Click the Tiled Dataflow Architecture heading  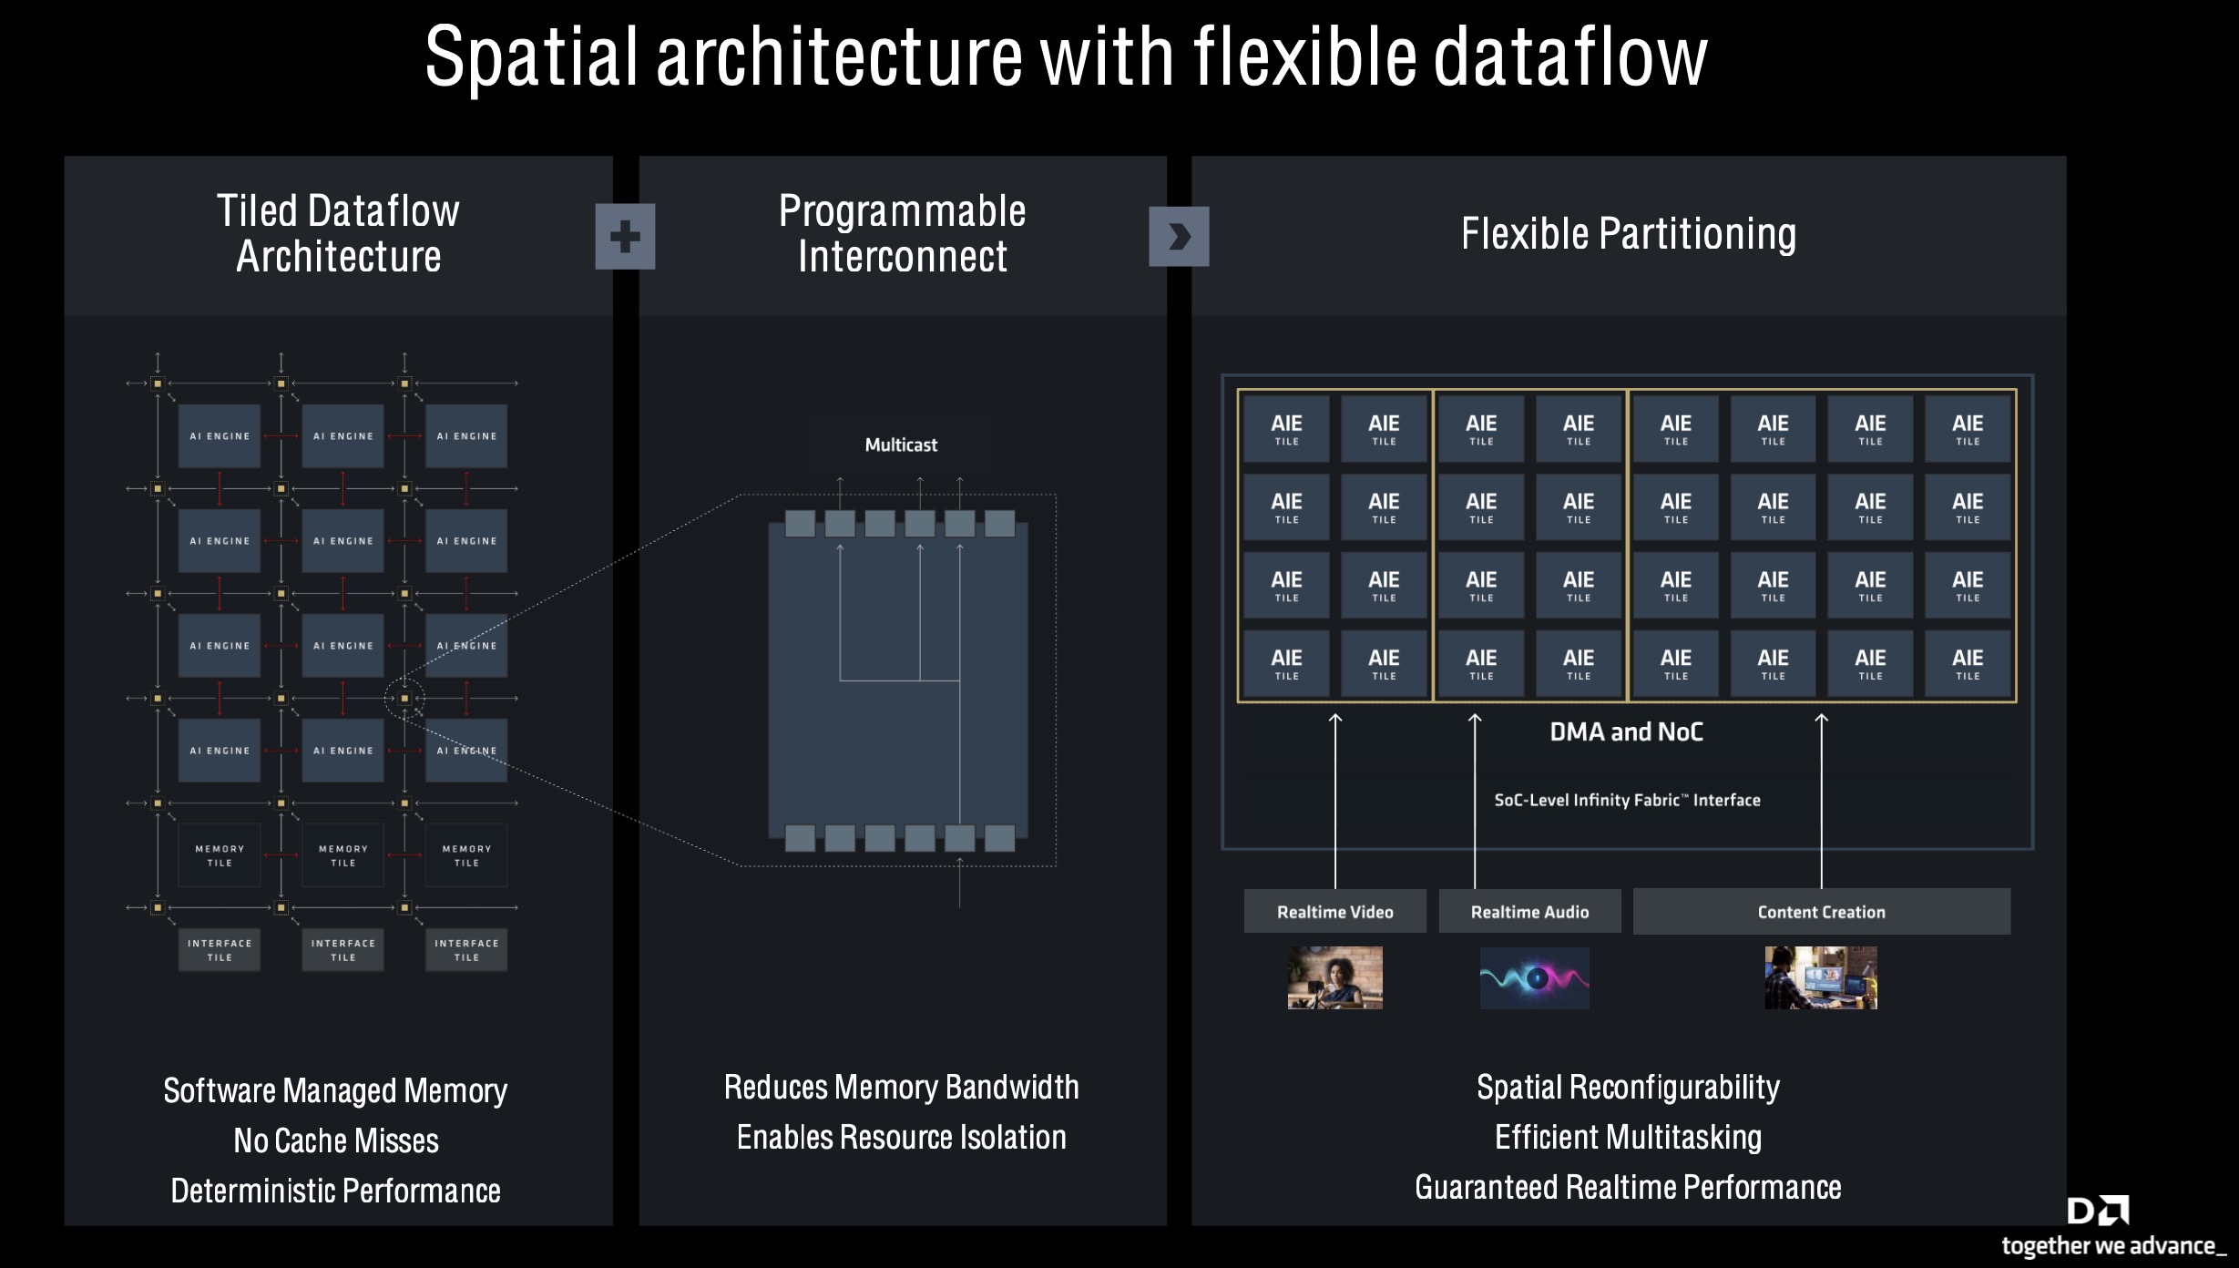click(x=338, y=233)
